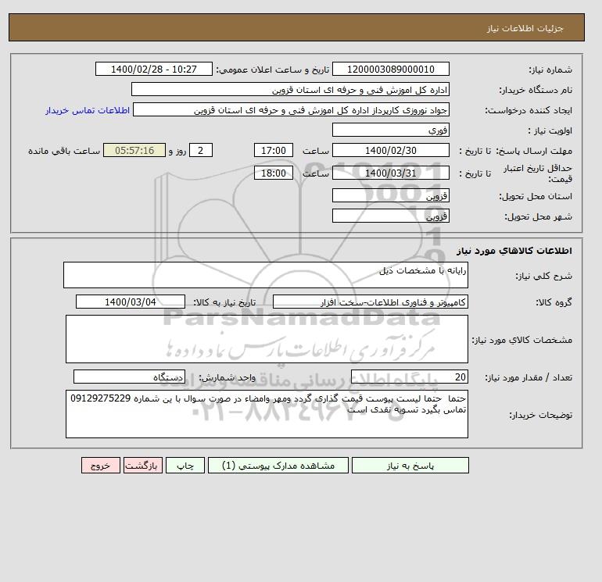Click response deadline date 1400/02/30
The width and height of the screenshot is (602, 582).
[x=390, y=151]
